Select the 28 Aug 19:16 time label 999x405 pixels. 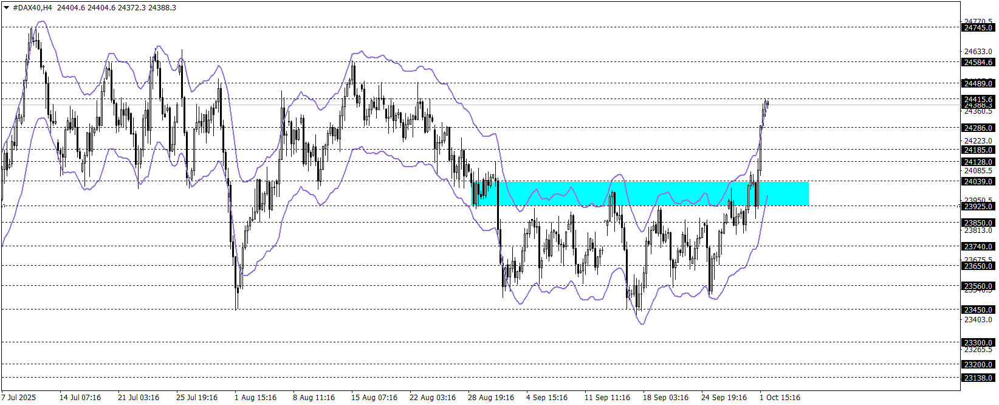(x=490, y=398)
